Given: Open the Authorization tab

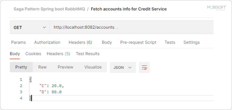Looking at the screenshot, I should click(47, 42).
